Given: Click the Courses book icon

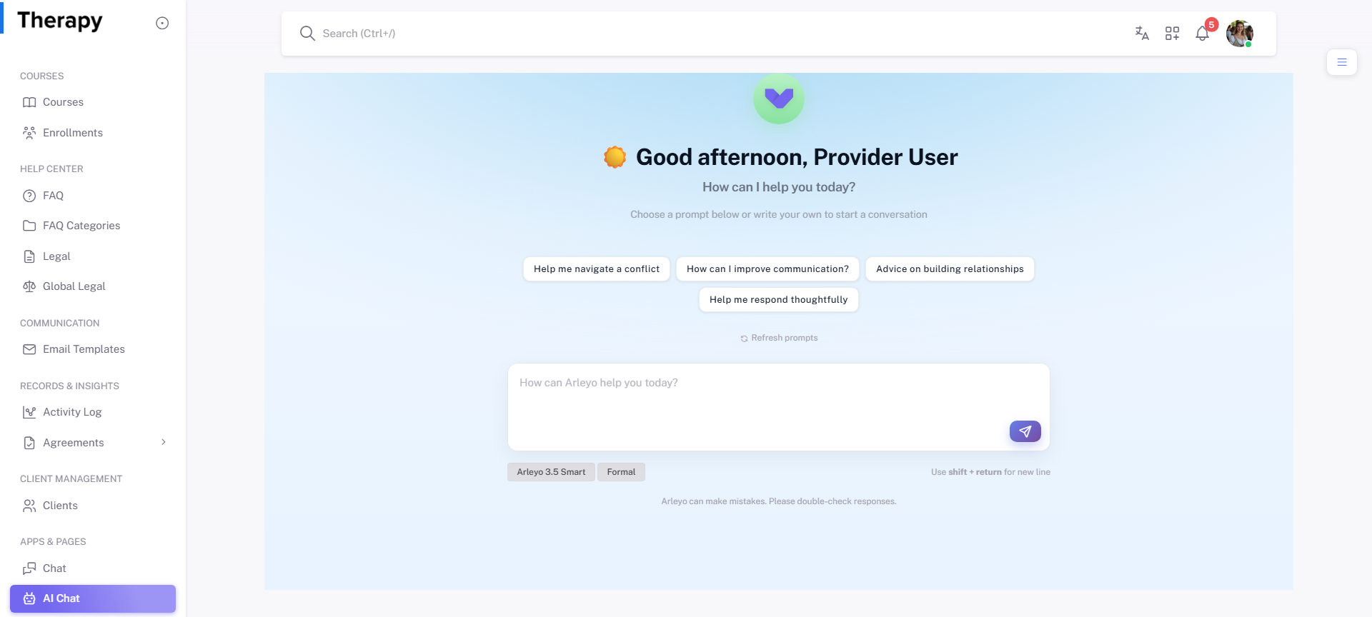Looking at the screenshot, I should click(29, 102).
